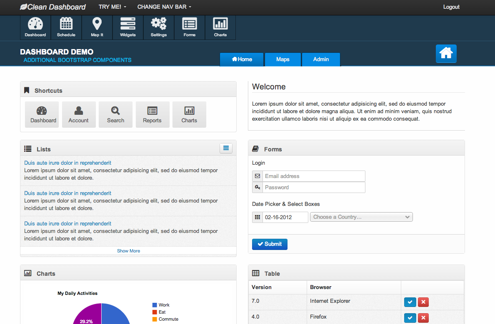Open the Choose a Country dropdown

pyautogui.click(x=361, y=217)
